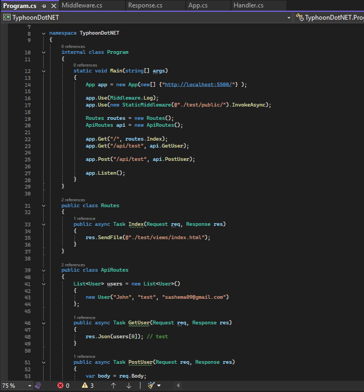Run code cleanup broom icon
Viewport: 364px width, 392px height.
pos(151,386)
